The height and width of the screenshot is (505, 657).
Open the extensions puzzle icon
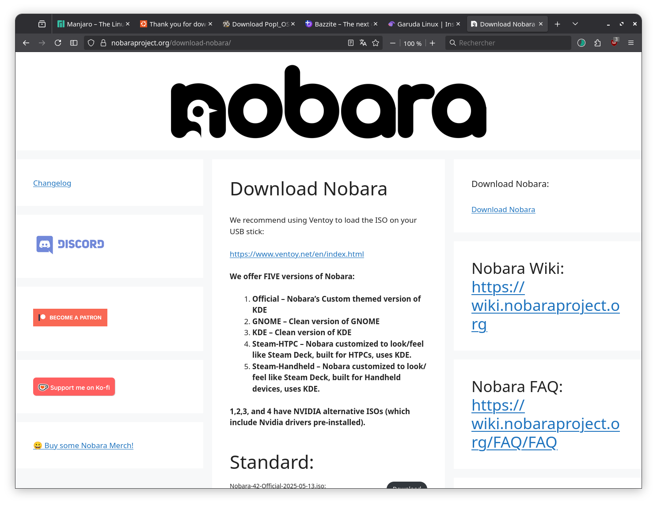[597, 43]
